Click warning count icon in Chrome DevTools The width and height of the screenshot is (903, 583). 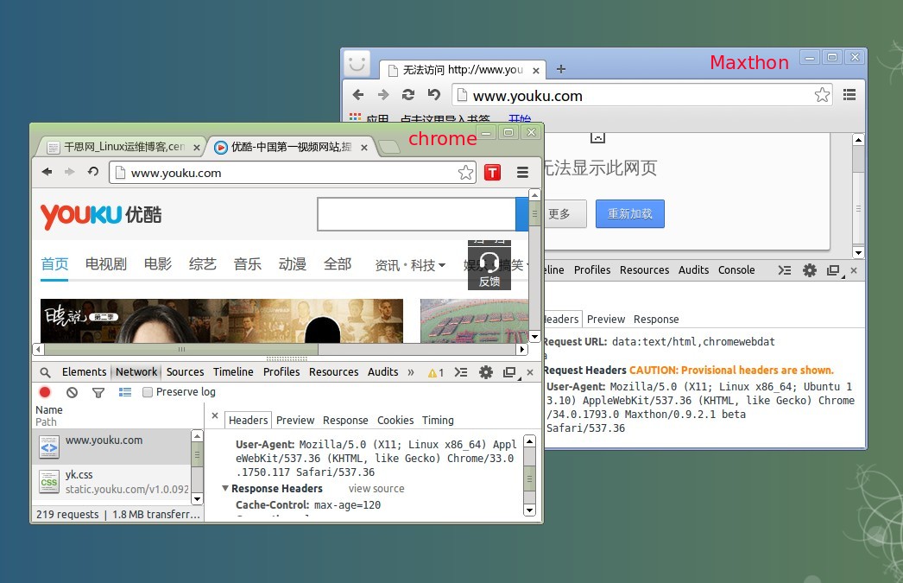(x=435, y=373)
